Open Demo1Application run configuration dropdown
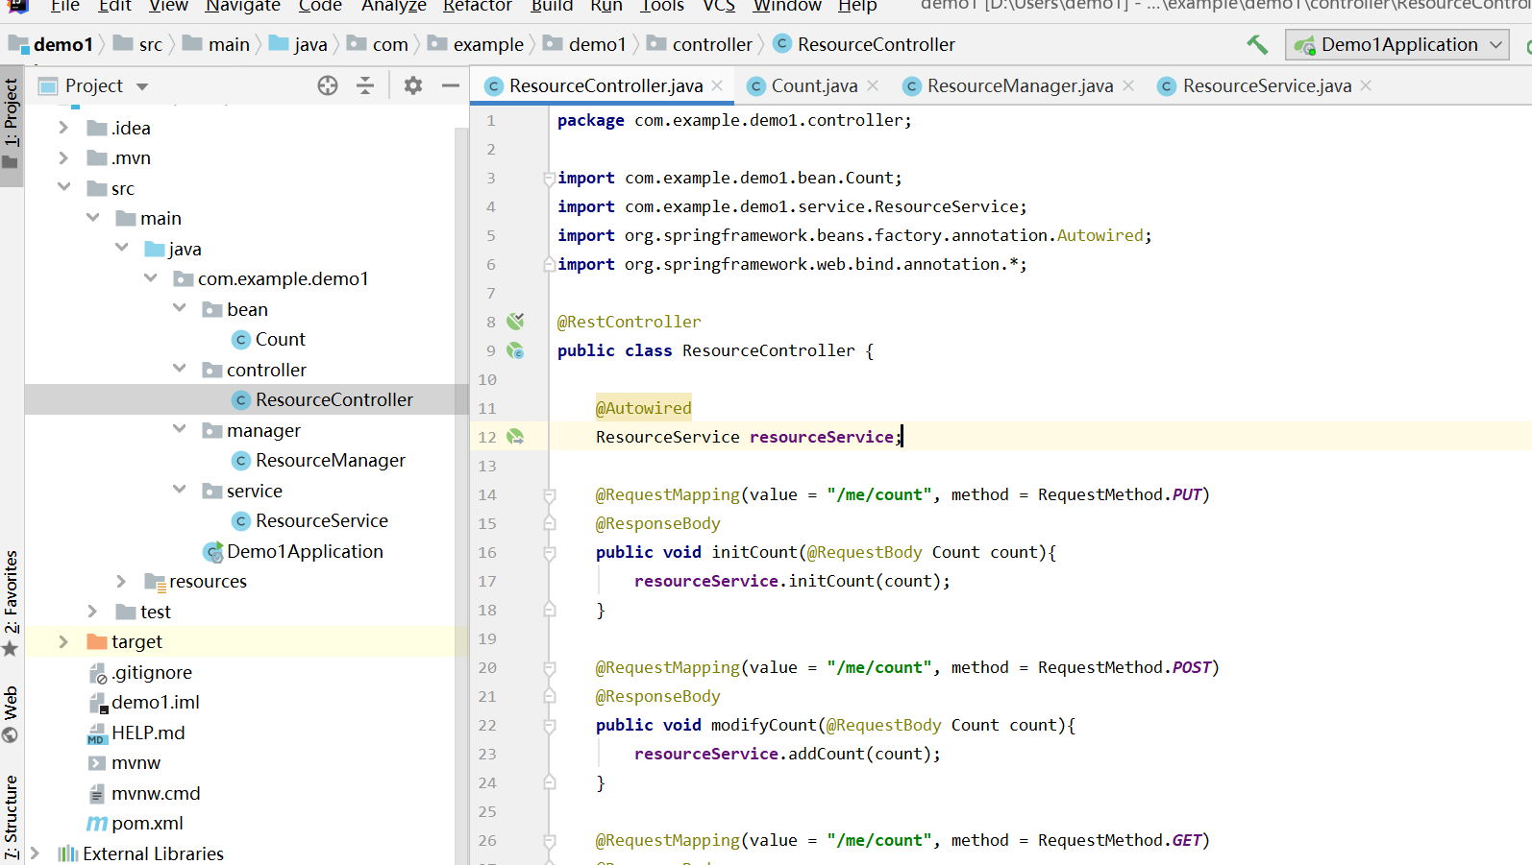Image resolution: width=1532 pixels, height=865 pixels. 1396,44
